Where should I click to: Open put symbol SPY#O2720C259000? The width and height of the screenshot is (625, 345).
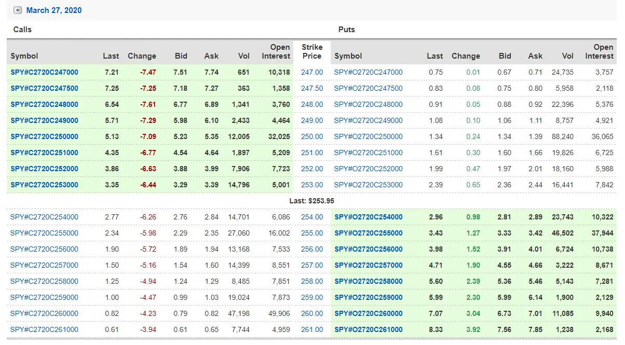tap(369, 297)
